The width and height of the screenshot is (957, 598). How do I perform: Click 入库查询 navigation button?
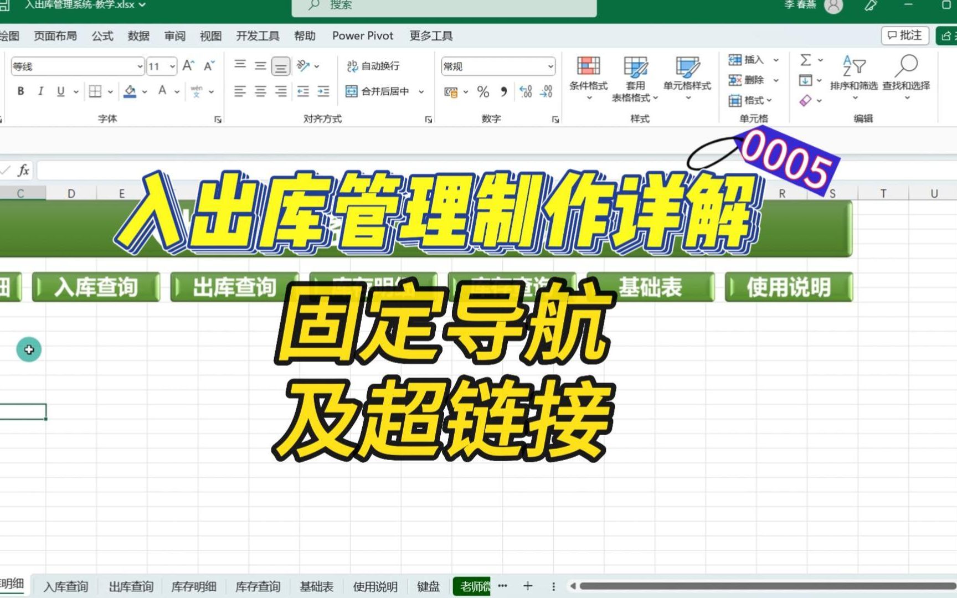[96, 287]
